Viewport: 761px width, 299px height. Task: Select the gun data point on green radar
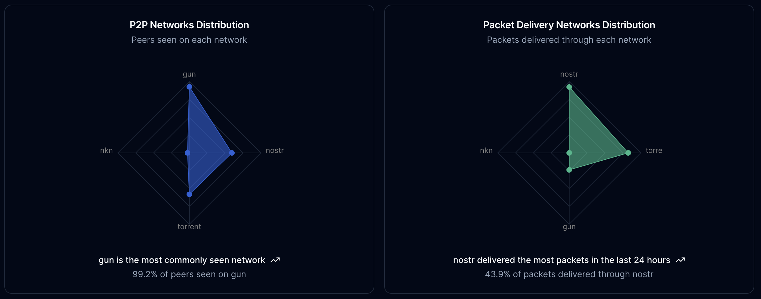point(569,170)
